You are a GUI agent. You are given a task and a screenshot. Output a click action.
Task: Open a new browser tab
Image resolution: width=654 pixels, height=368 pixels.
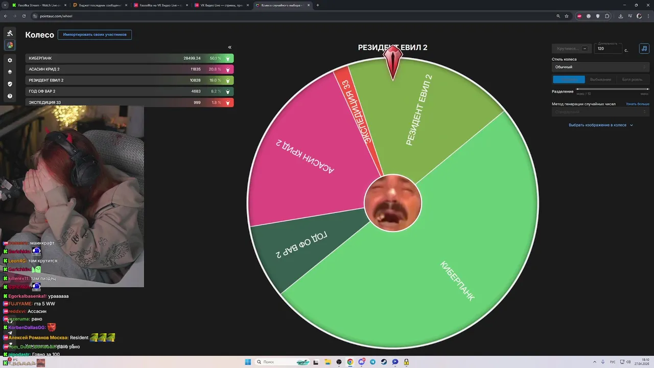pos(318,5)
